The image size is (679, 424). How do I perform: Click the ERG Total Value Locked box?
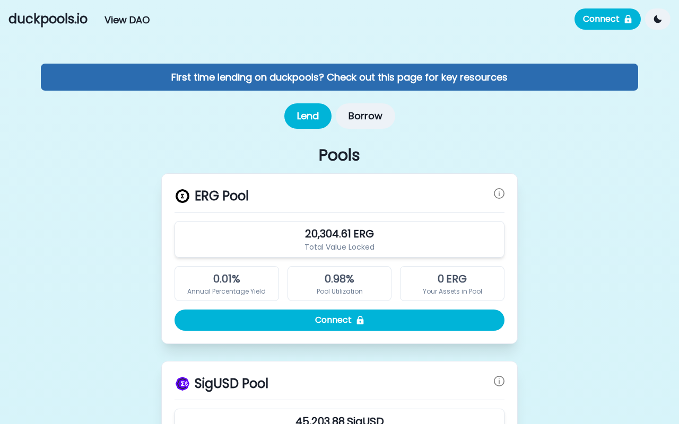pyautogui.click(x=339, y=240)
